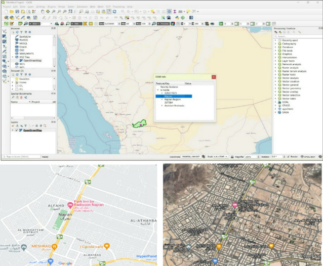Image resolution: width=323 pixels, height=266 pixels.
Task: Select the OpenStreetMap item under XYZ Tiles
Action: coord(30,61)
